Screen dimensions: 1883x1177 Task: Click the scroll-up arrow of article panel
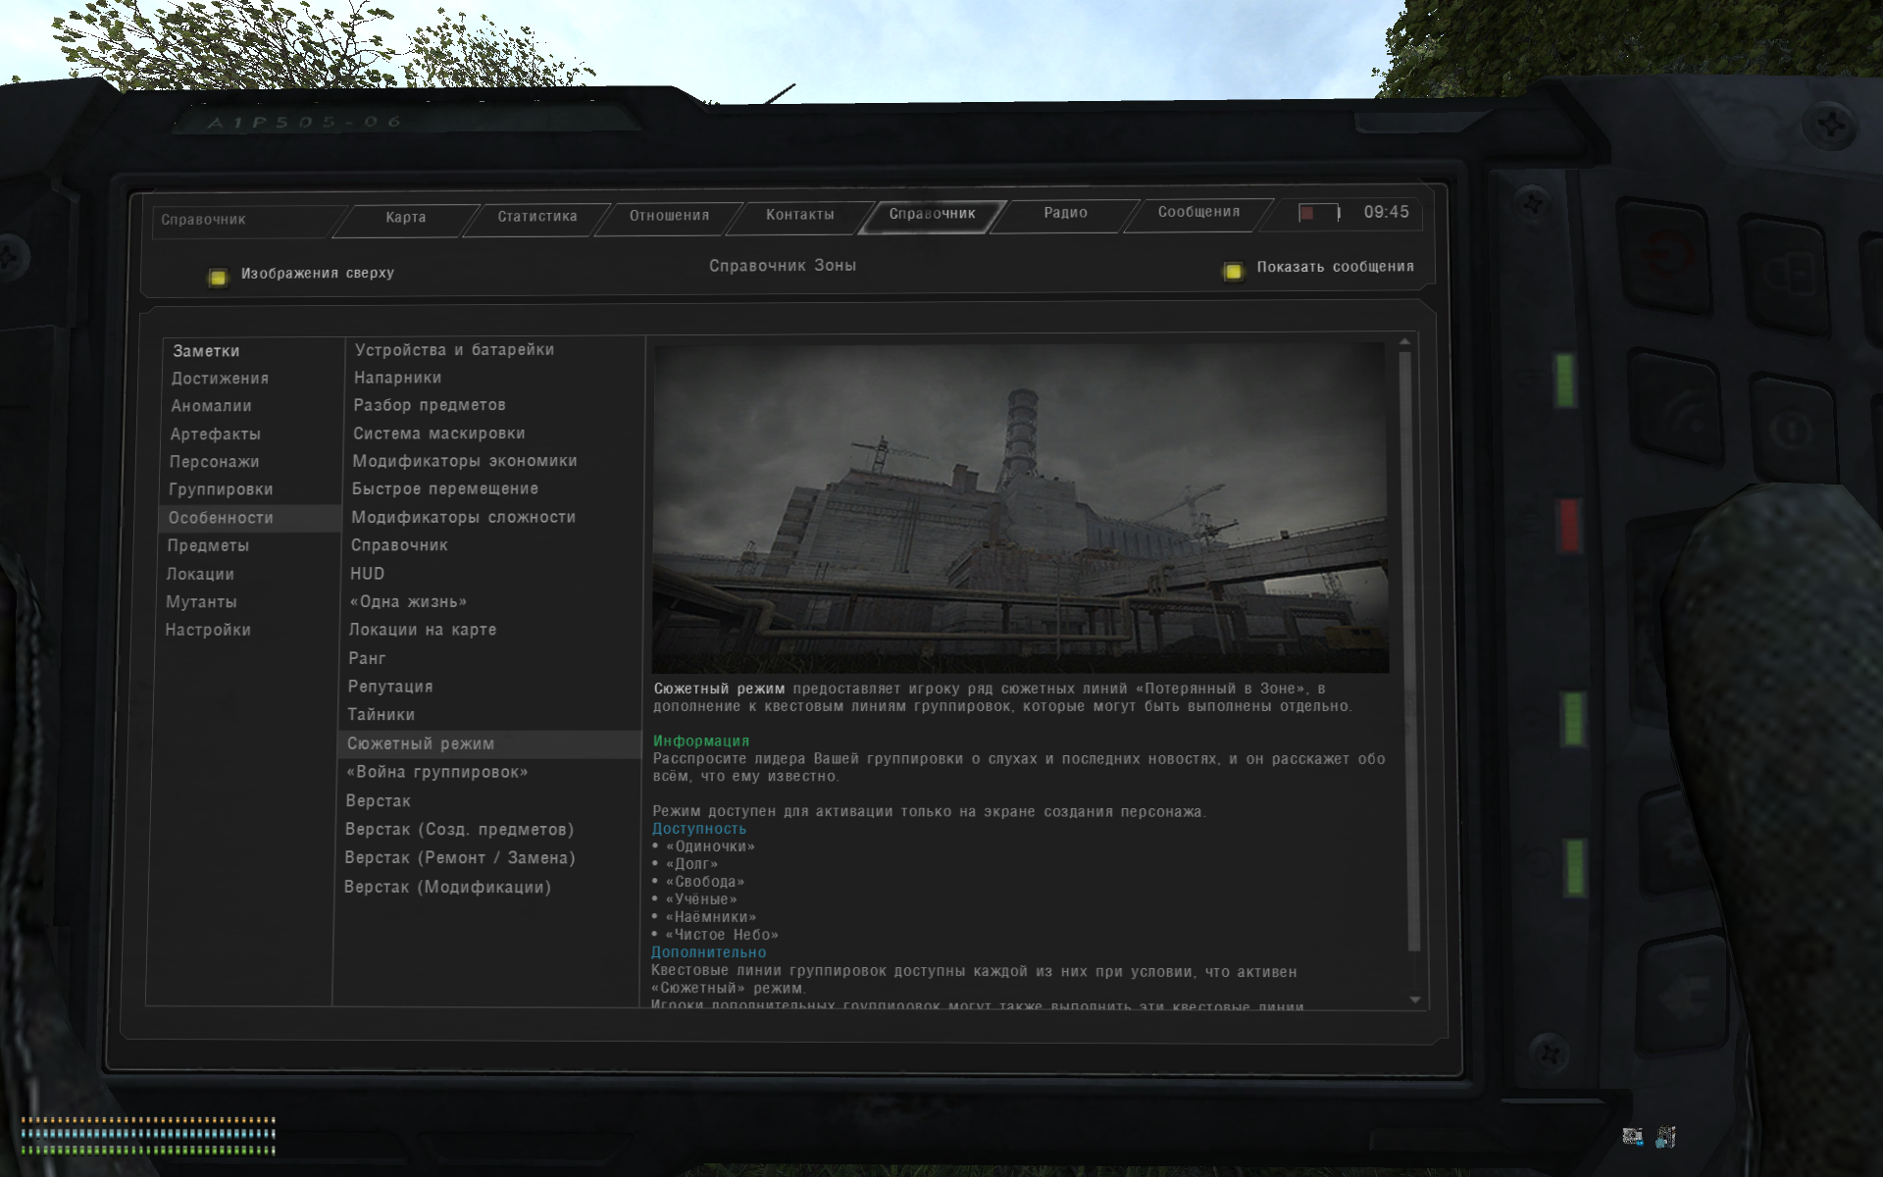point(1404,342)
